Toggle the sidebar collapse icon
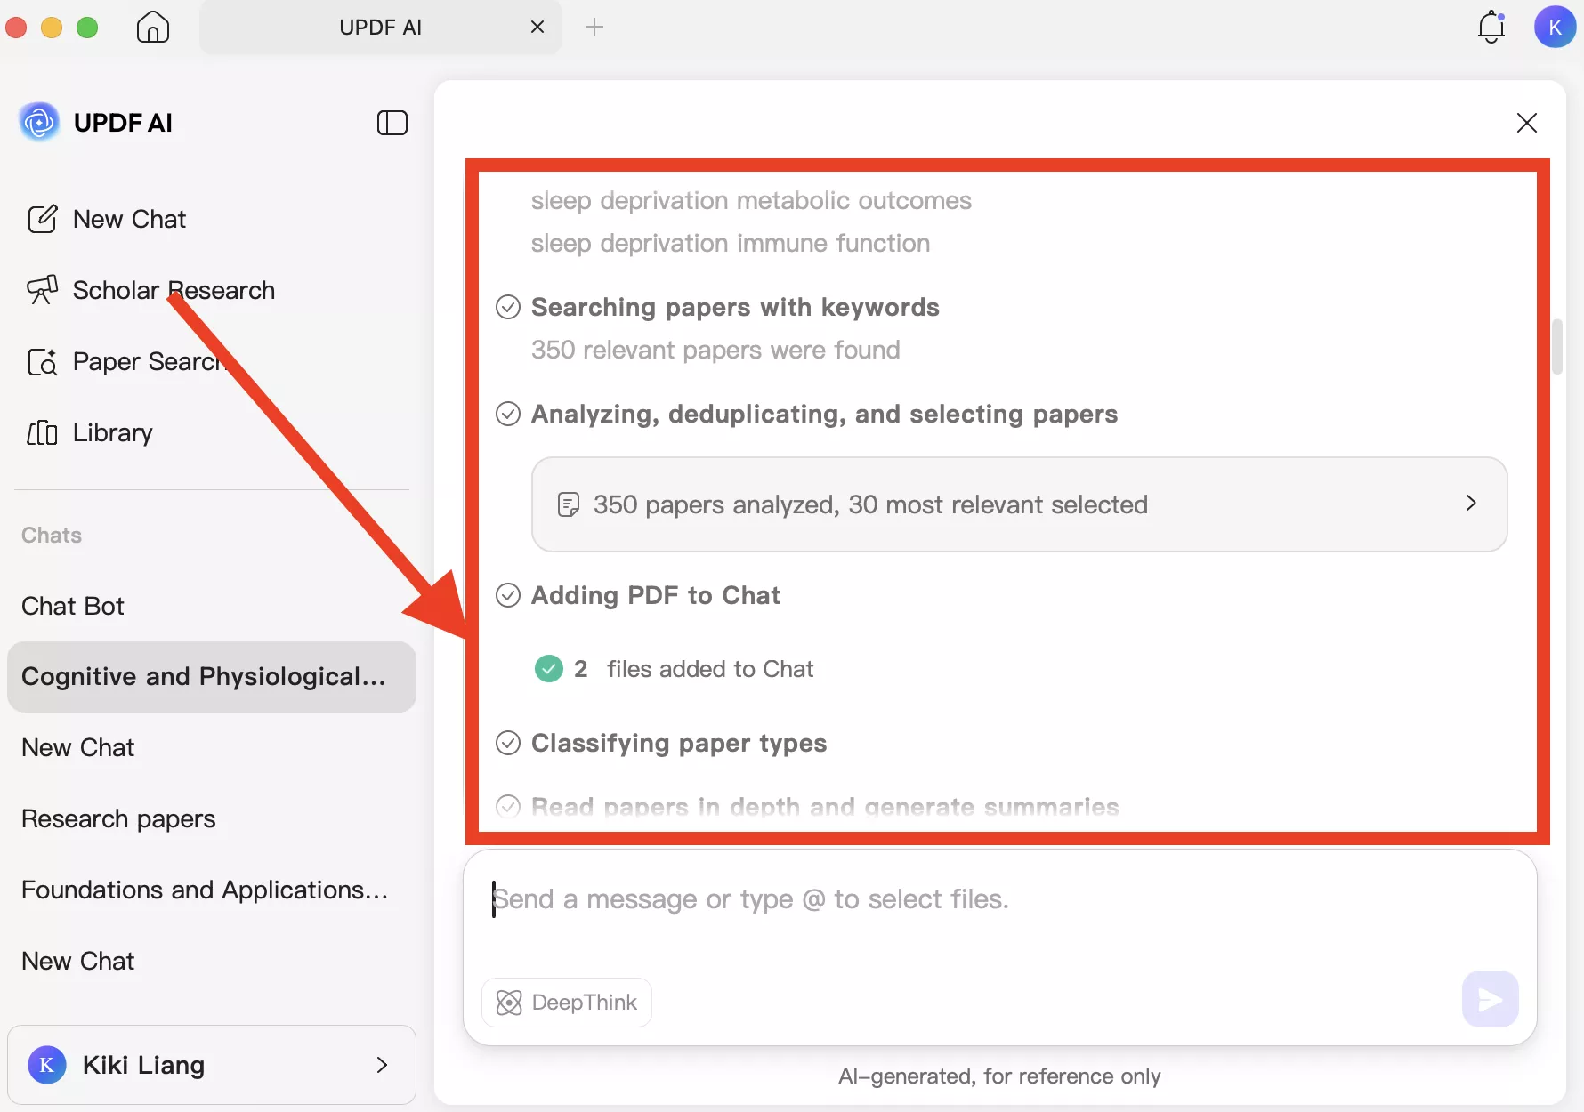Screen dimensions: 1584x1112 [x=392, y=123]
